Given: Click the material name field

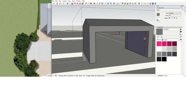Looking at the screenshot, I should [x=171, y=29].
